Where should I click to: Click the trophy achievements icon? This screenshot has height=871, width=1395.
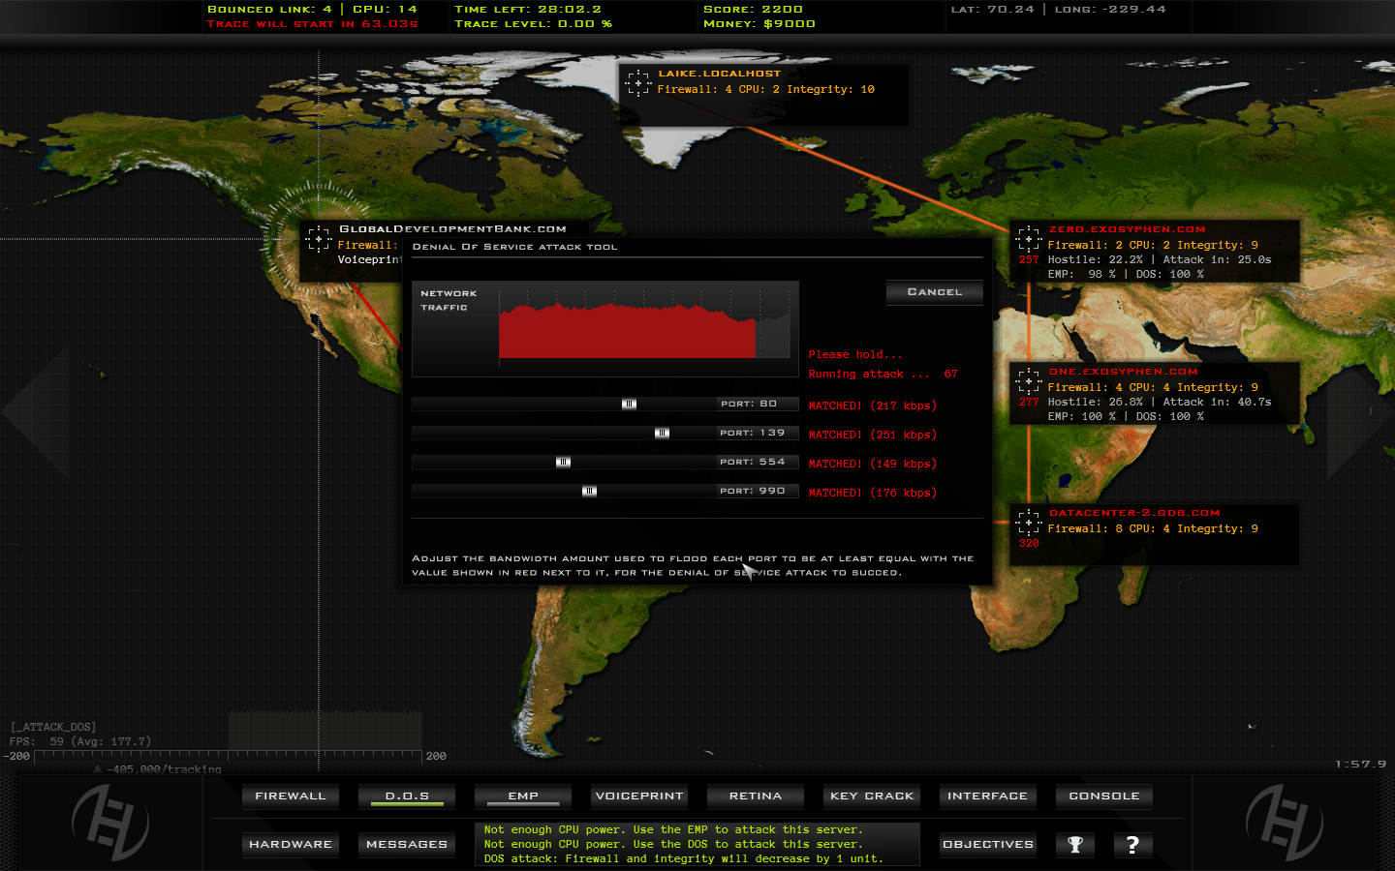(x=1074, y=845)
